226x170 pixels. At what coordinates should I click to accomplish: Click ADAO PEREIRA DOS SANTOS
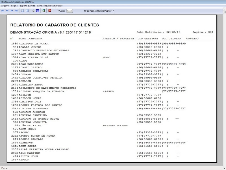click(39, 54)
